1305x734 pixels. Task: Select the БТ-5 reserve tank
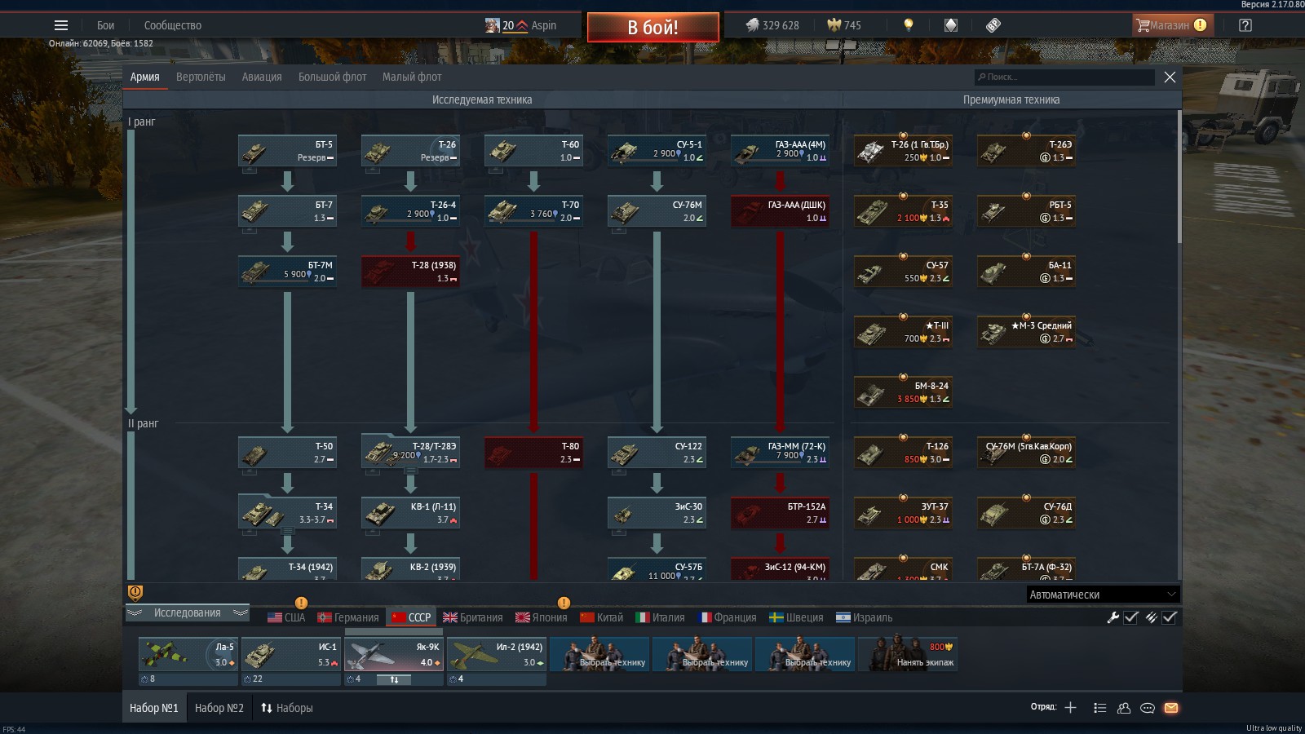287,151
